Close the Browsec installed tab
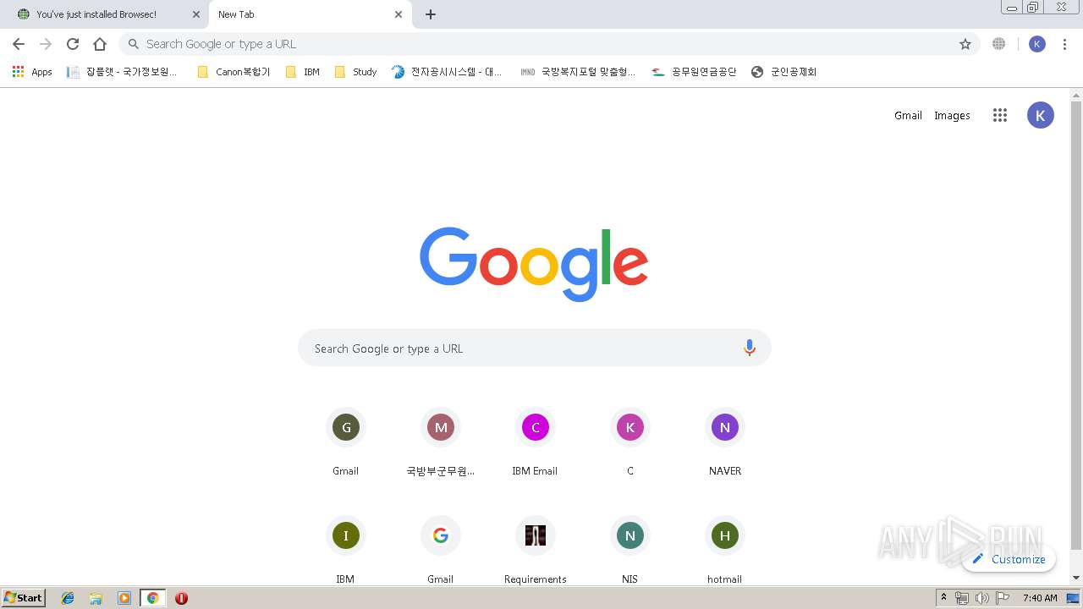The image size is (1083, 609). coord(196,14)
